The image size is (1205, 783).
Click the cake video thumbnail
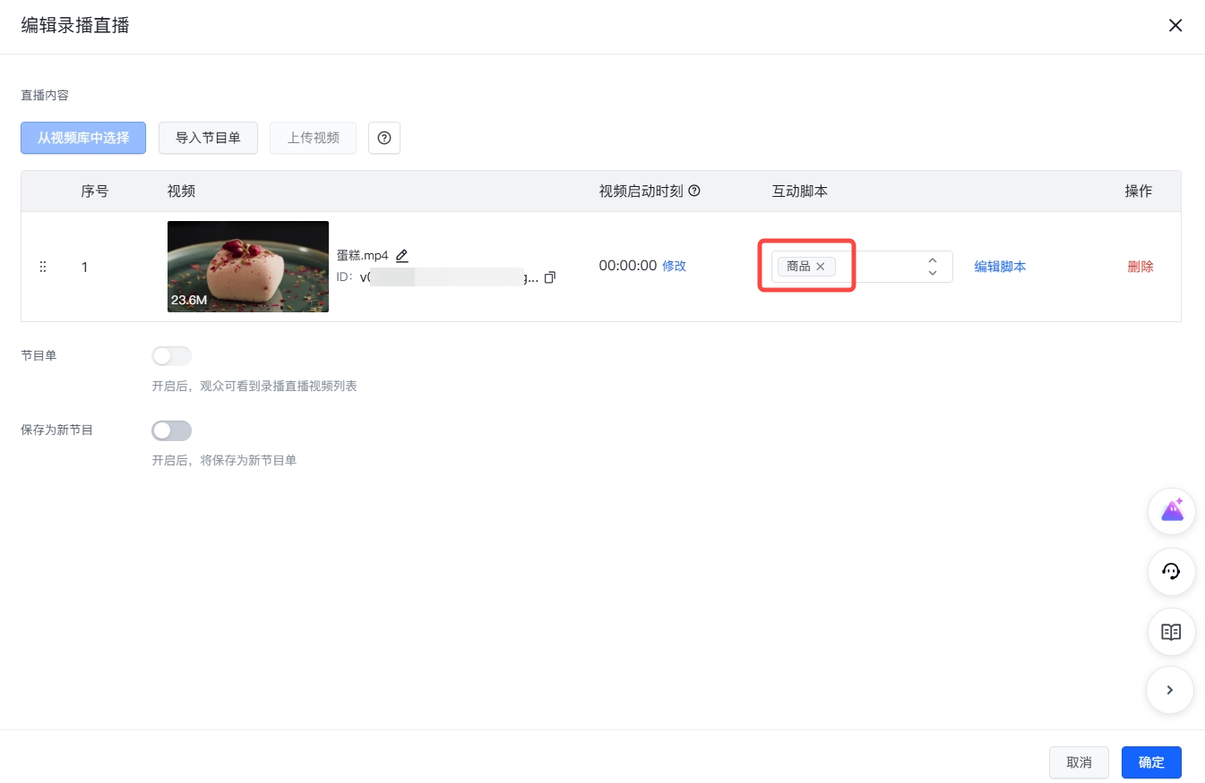248,267
